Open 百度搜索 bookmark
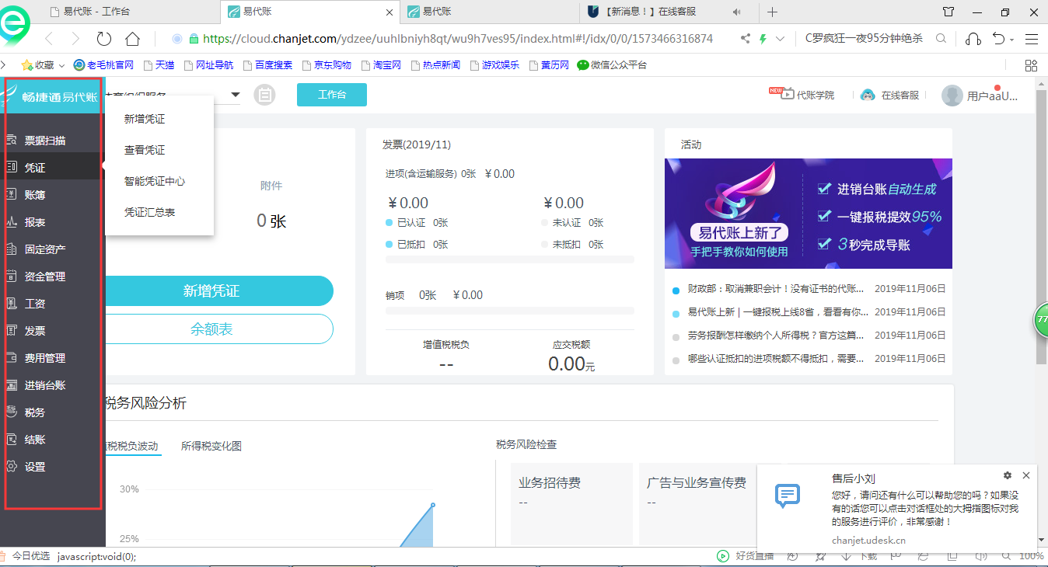This screenshot has height=567, width=1048. pyautogui.click(x=267, y=65)
